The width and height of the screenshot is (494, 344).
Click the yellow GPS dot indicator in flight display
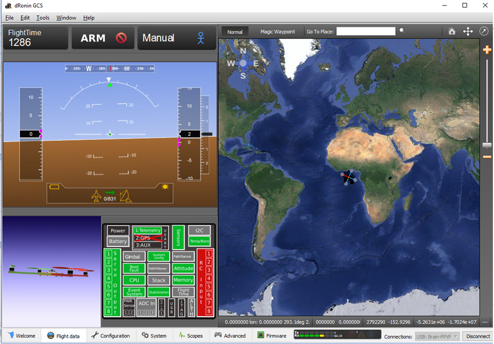point(165,187)
